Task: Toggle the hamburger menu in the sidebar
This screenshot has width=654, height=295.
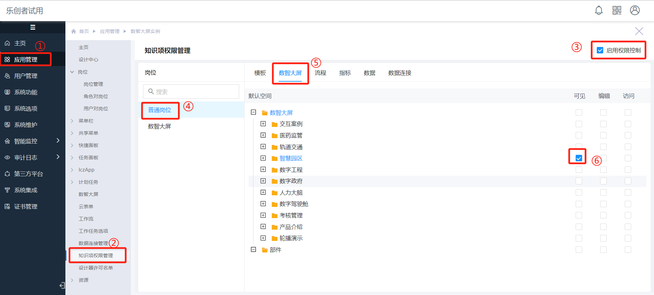Action: click(x=33, y=27)
